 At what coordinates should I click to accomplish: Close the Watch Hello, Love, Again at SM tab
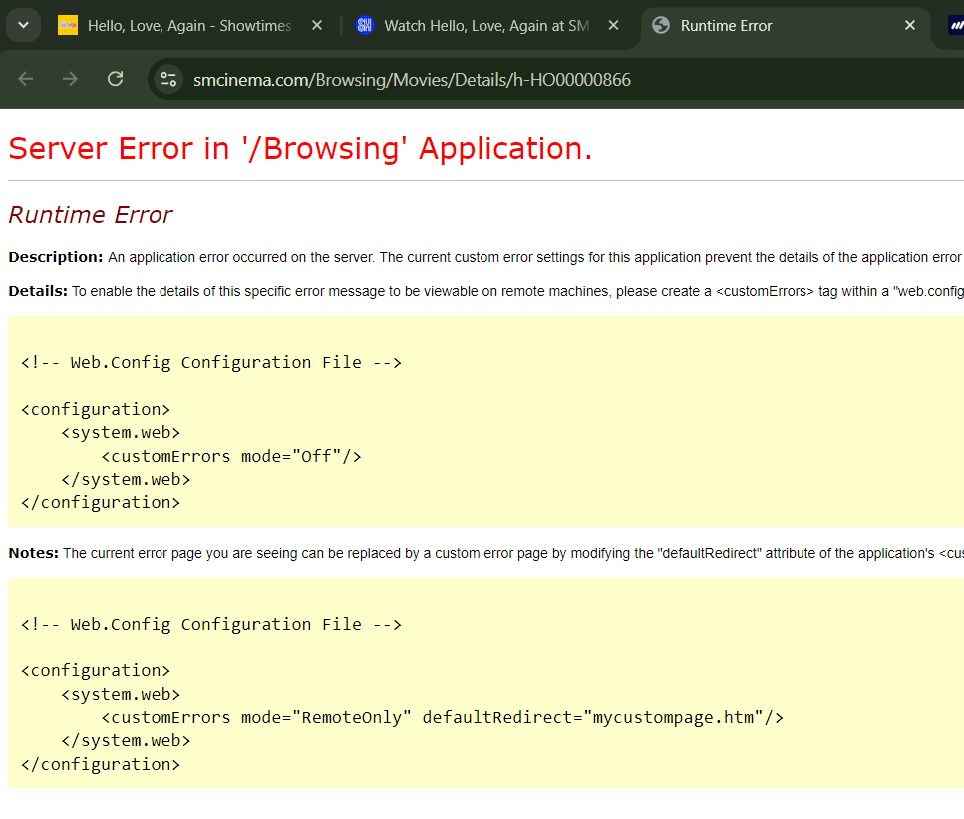click(x=613, y=25)
